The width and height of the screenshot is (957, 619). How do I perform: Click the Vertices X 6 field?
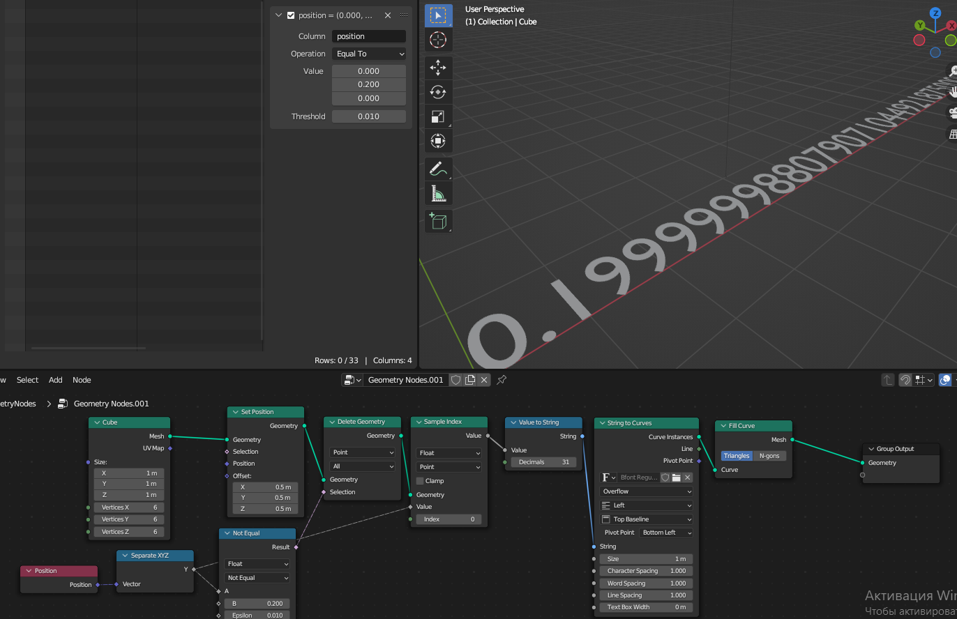(x=129, y=507)
